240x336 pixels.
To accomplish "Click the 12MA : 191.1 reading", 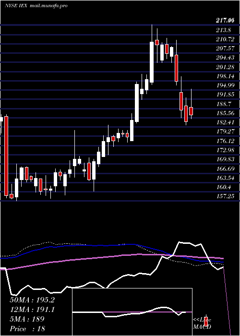I will coord(32,310).
